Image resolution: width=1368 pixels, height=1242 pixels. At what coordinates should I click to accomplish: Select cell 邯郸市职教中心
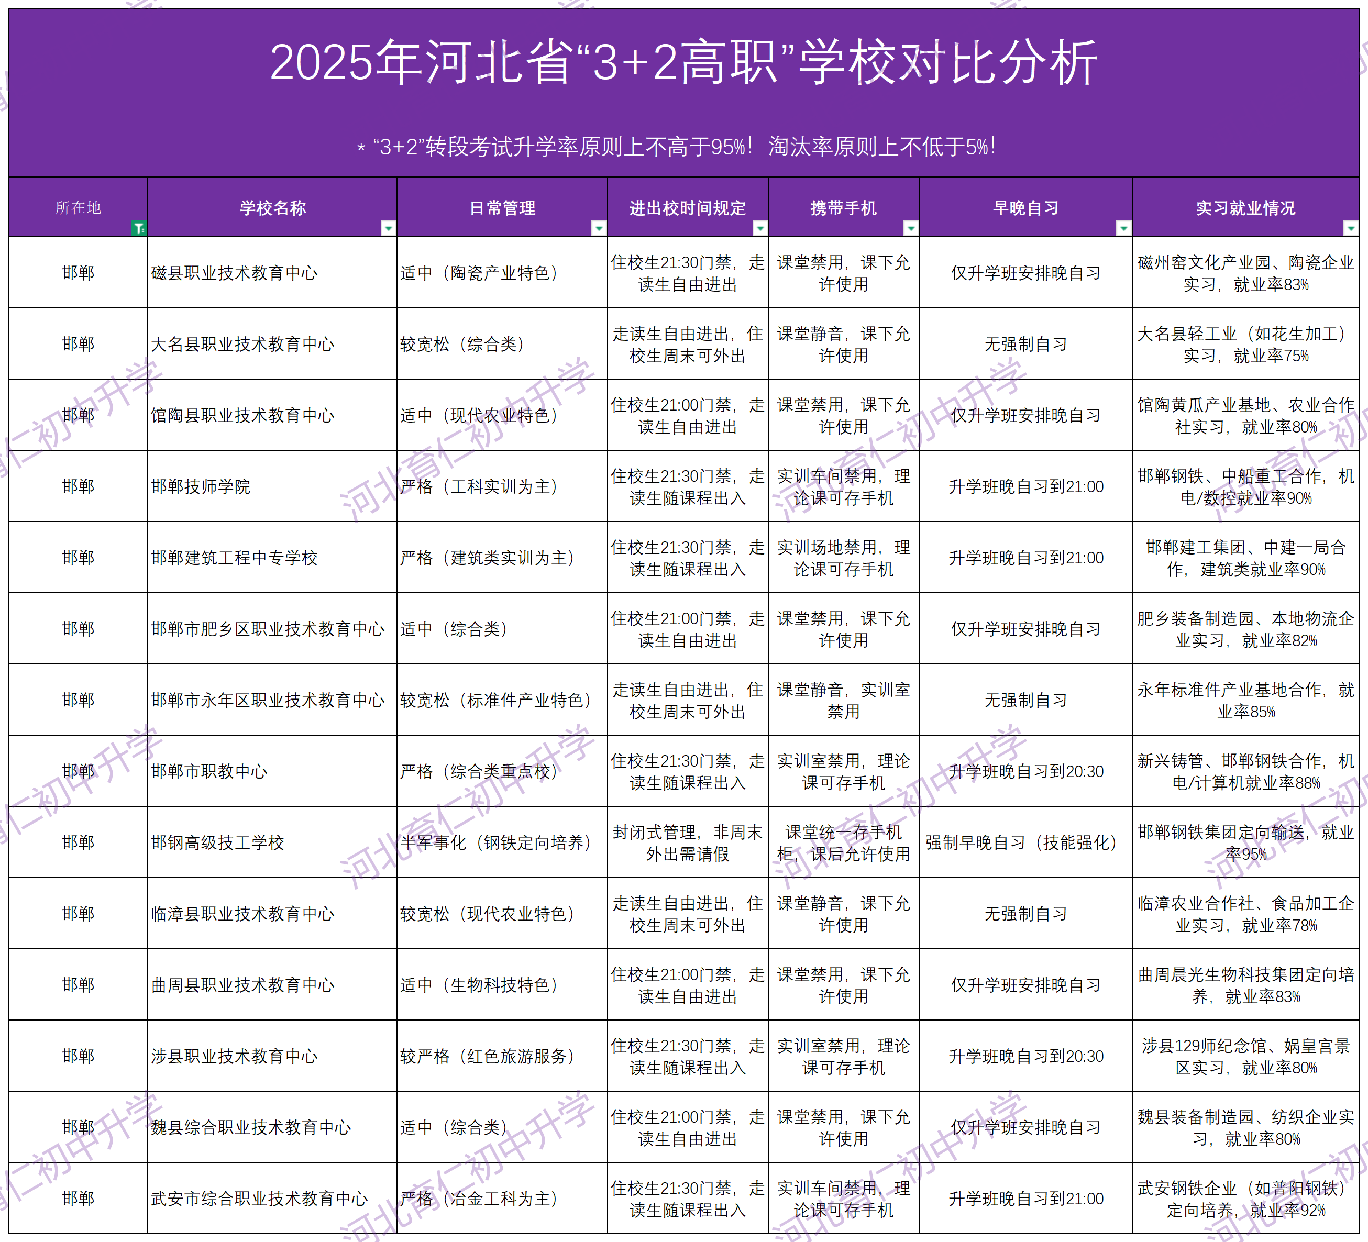point(272,771)
